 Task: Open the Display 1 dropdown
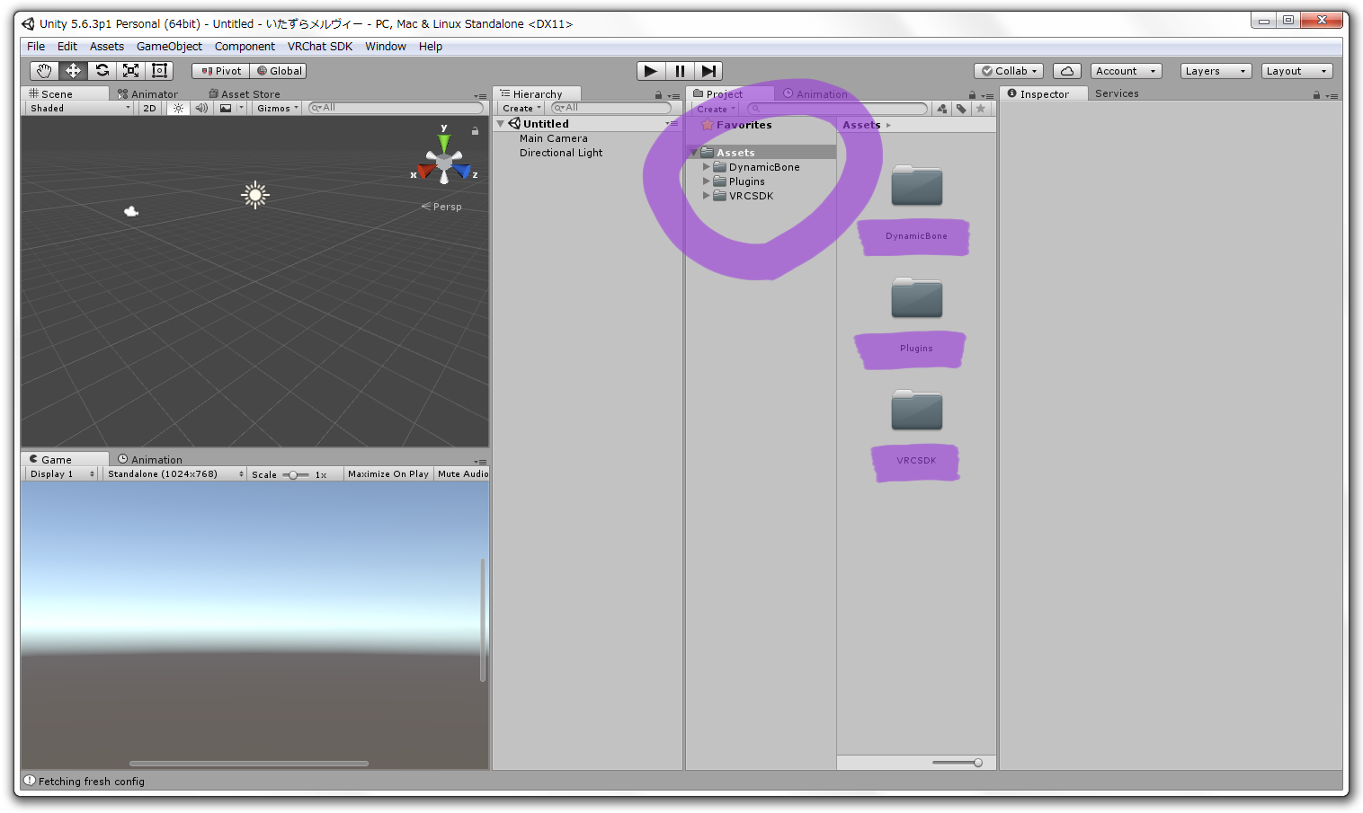tap(61, 473)
